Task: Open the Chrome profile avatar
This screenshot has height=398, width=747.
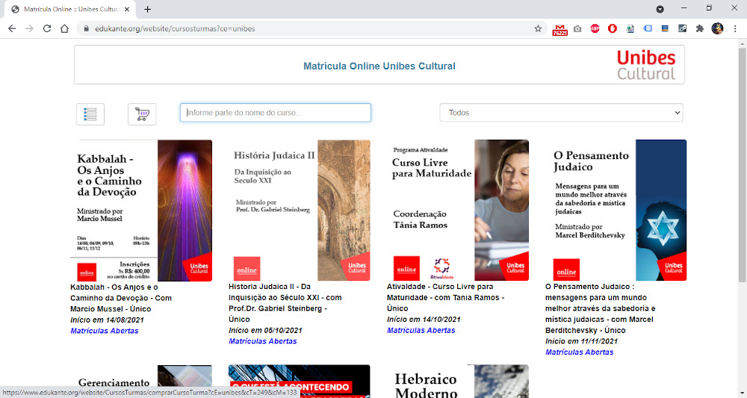Action: 717,28
